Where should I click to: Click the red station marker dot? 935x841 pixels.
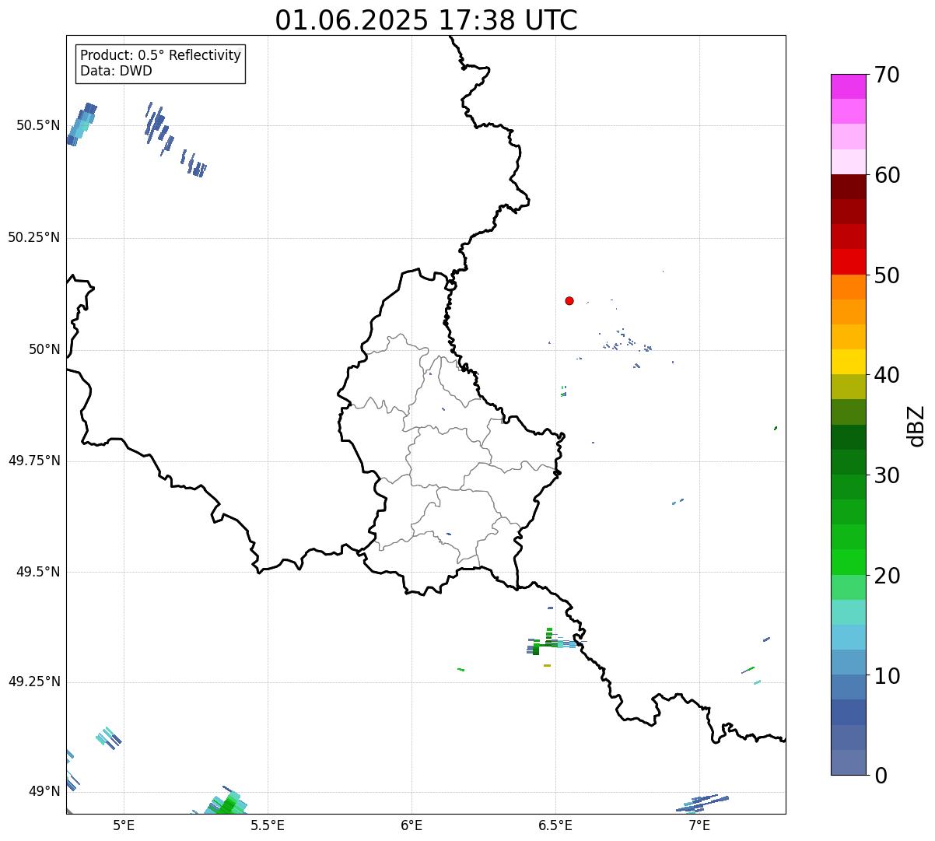point(569,300)
